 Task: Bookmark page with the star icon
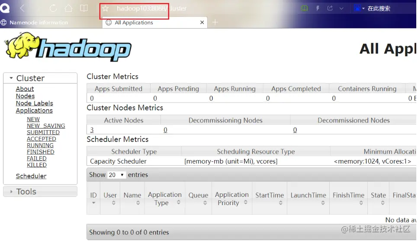pyautogui.click(x=106, y=9)
